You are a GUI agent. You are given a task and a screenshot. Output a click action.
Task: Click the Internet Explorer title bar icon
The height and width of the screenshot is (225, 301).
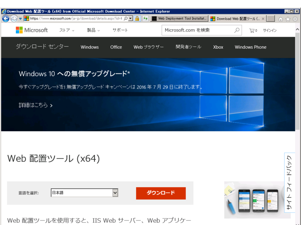point(4,11)
